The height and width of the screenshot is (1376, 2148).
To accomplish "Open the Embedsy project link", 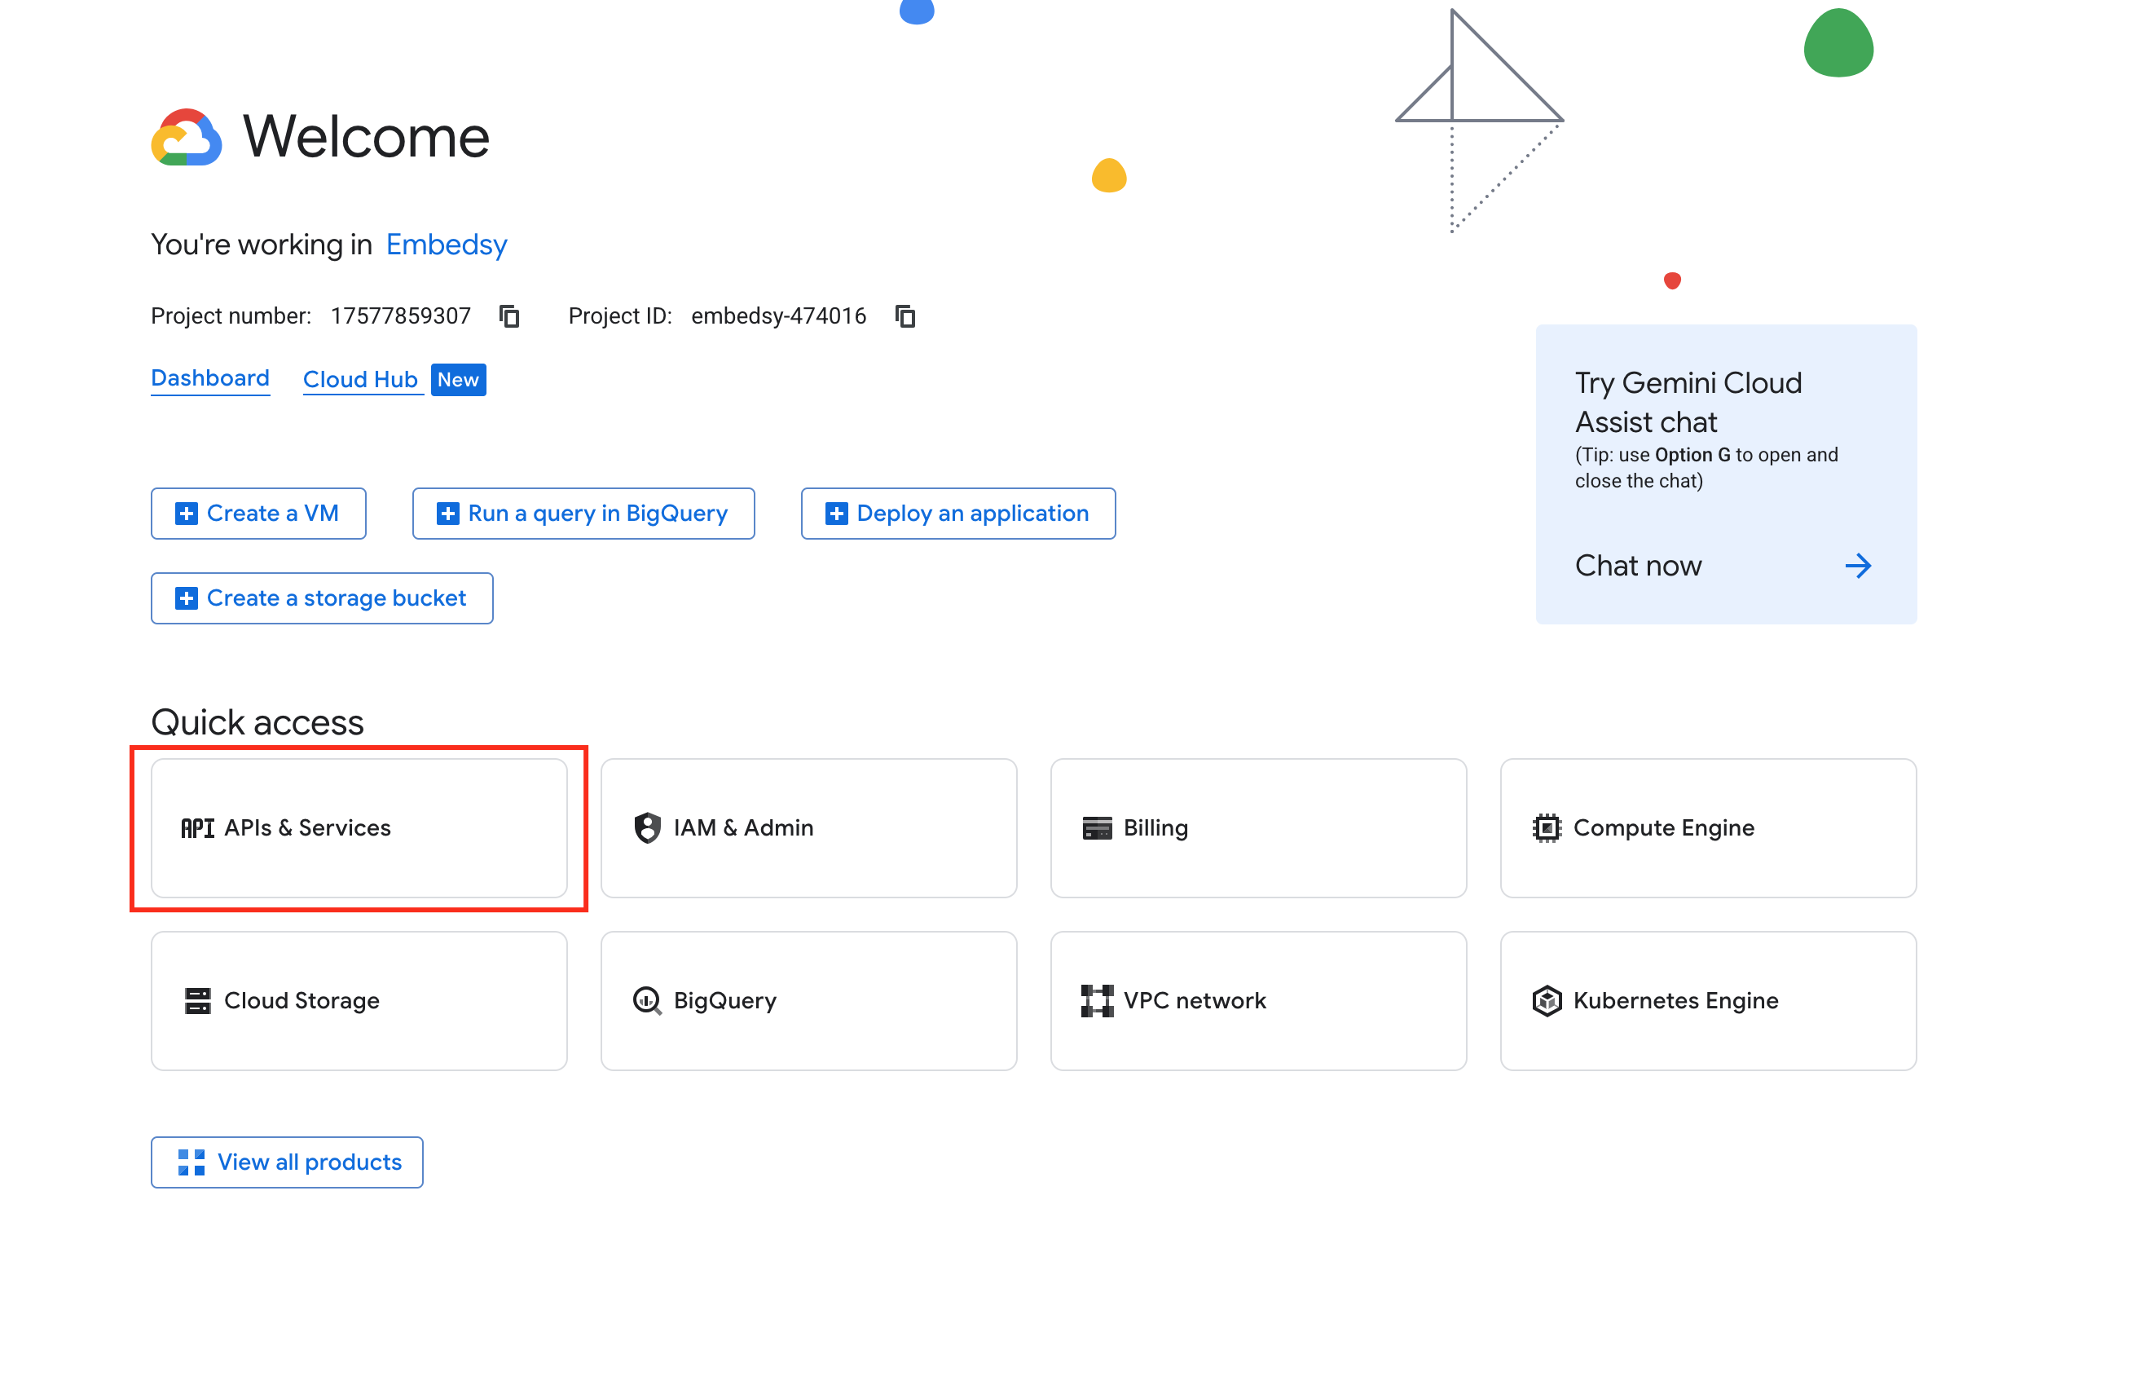I will click(x=446, y=244).
